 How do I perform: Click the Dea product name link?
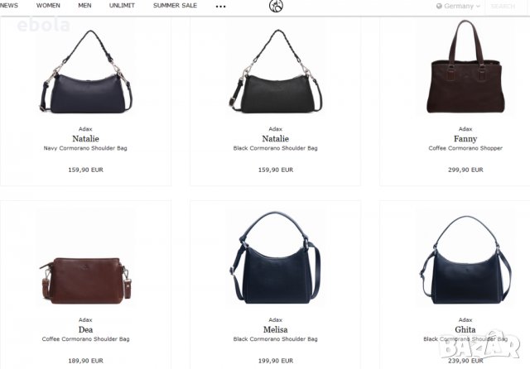coord(85,329)
